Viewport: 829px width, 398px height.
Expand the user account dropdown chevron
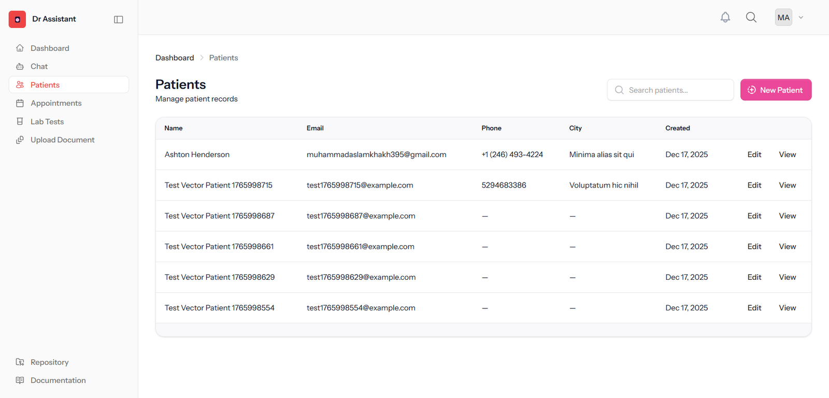801,18
